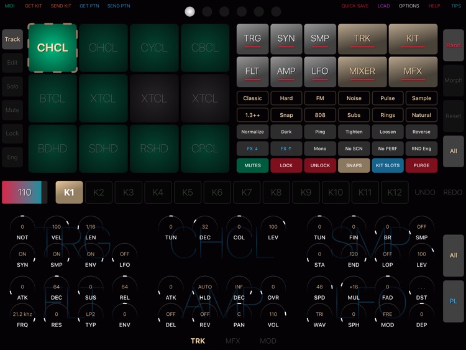Image resolution: width=466 pixels, height=350 pixels.
Task: Select kit slot K2
Action: pos(99,192)
